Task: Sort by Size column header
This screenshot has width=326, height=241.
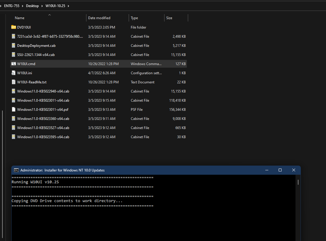Action: click(169, 18)
